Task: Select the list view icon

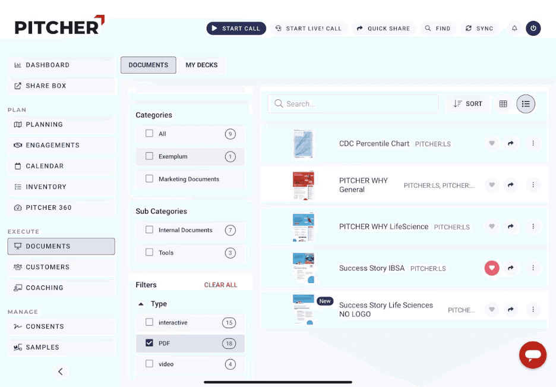Action: tap(526, 103)
